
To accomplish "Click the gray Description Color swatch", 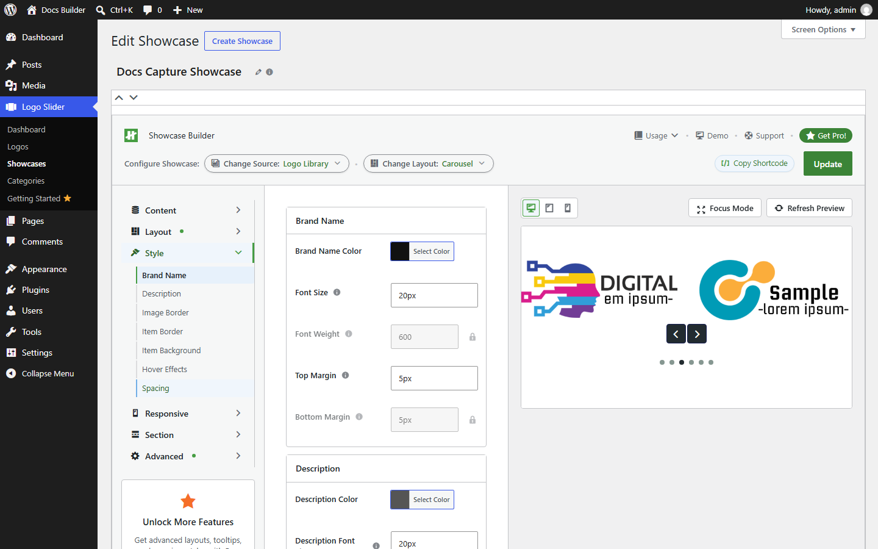I will (x=400, y=500).
